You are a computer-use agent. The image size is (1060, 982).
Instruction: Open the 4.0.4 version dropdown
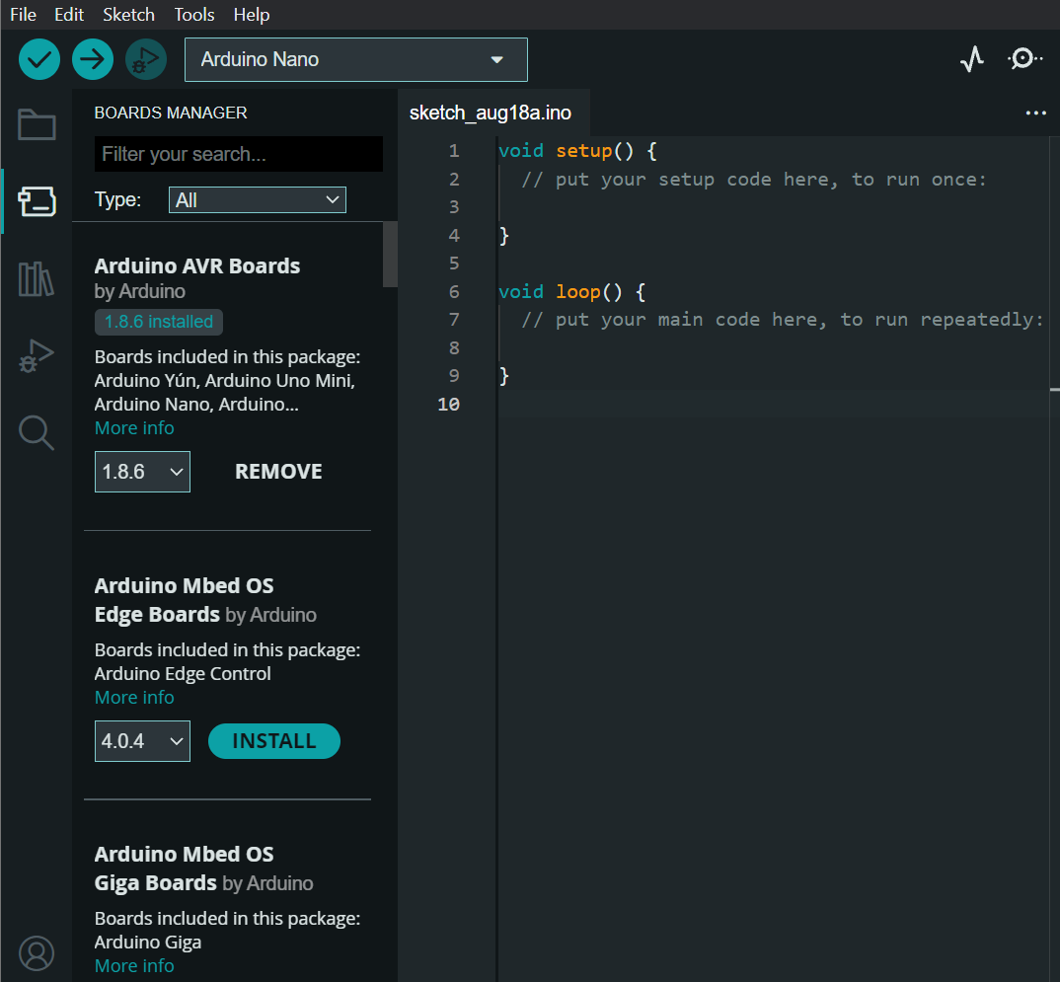click(142, 741)
